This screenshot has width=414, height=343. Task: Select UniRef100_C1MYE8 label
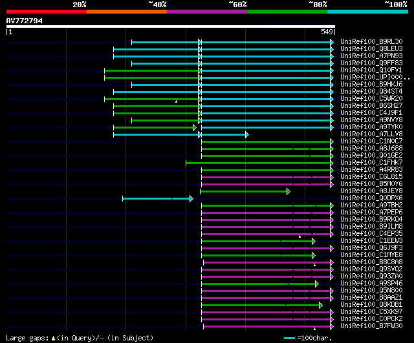pos(371,255)
